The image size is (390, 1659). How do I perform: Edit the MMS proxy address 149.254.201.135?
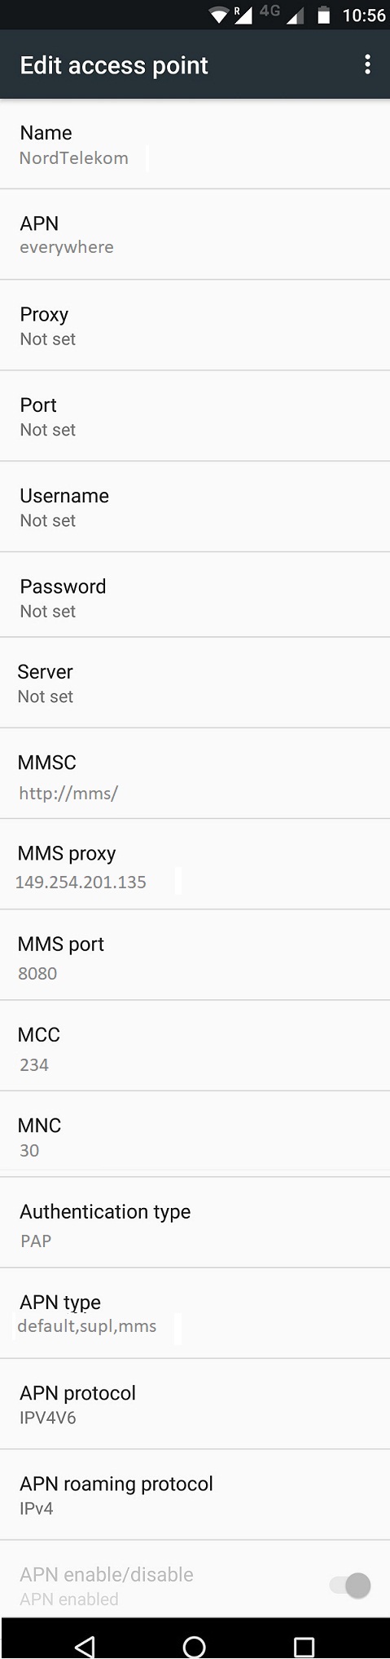pos(195,864)
